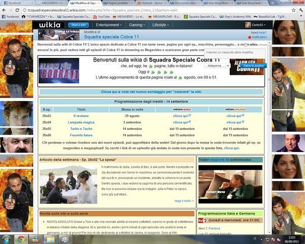The height and width of the screenshot is (244, 305).
Task: Expand the Entertainment dropdown menu
Action: click(x=109, y=25)
